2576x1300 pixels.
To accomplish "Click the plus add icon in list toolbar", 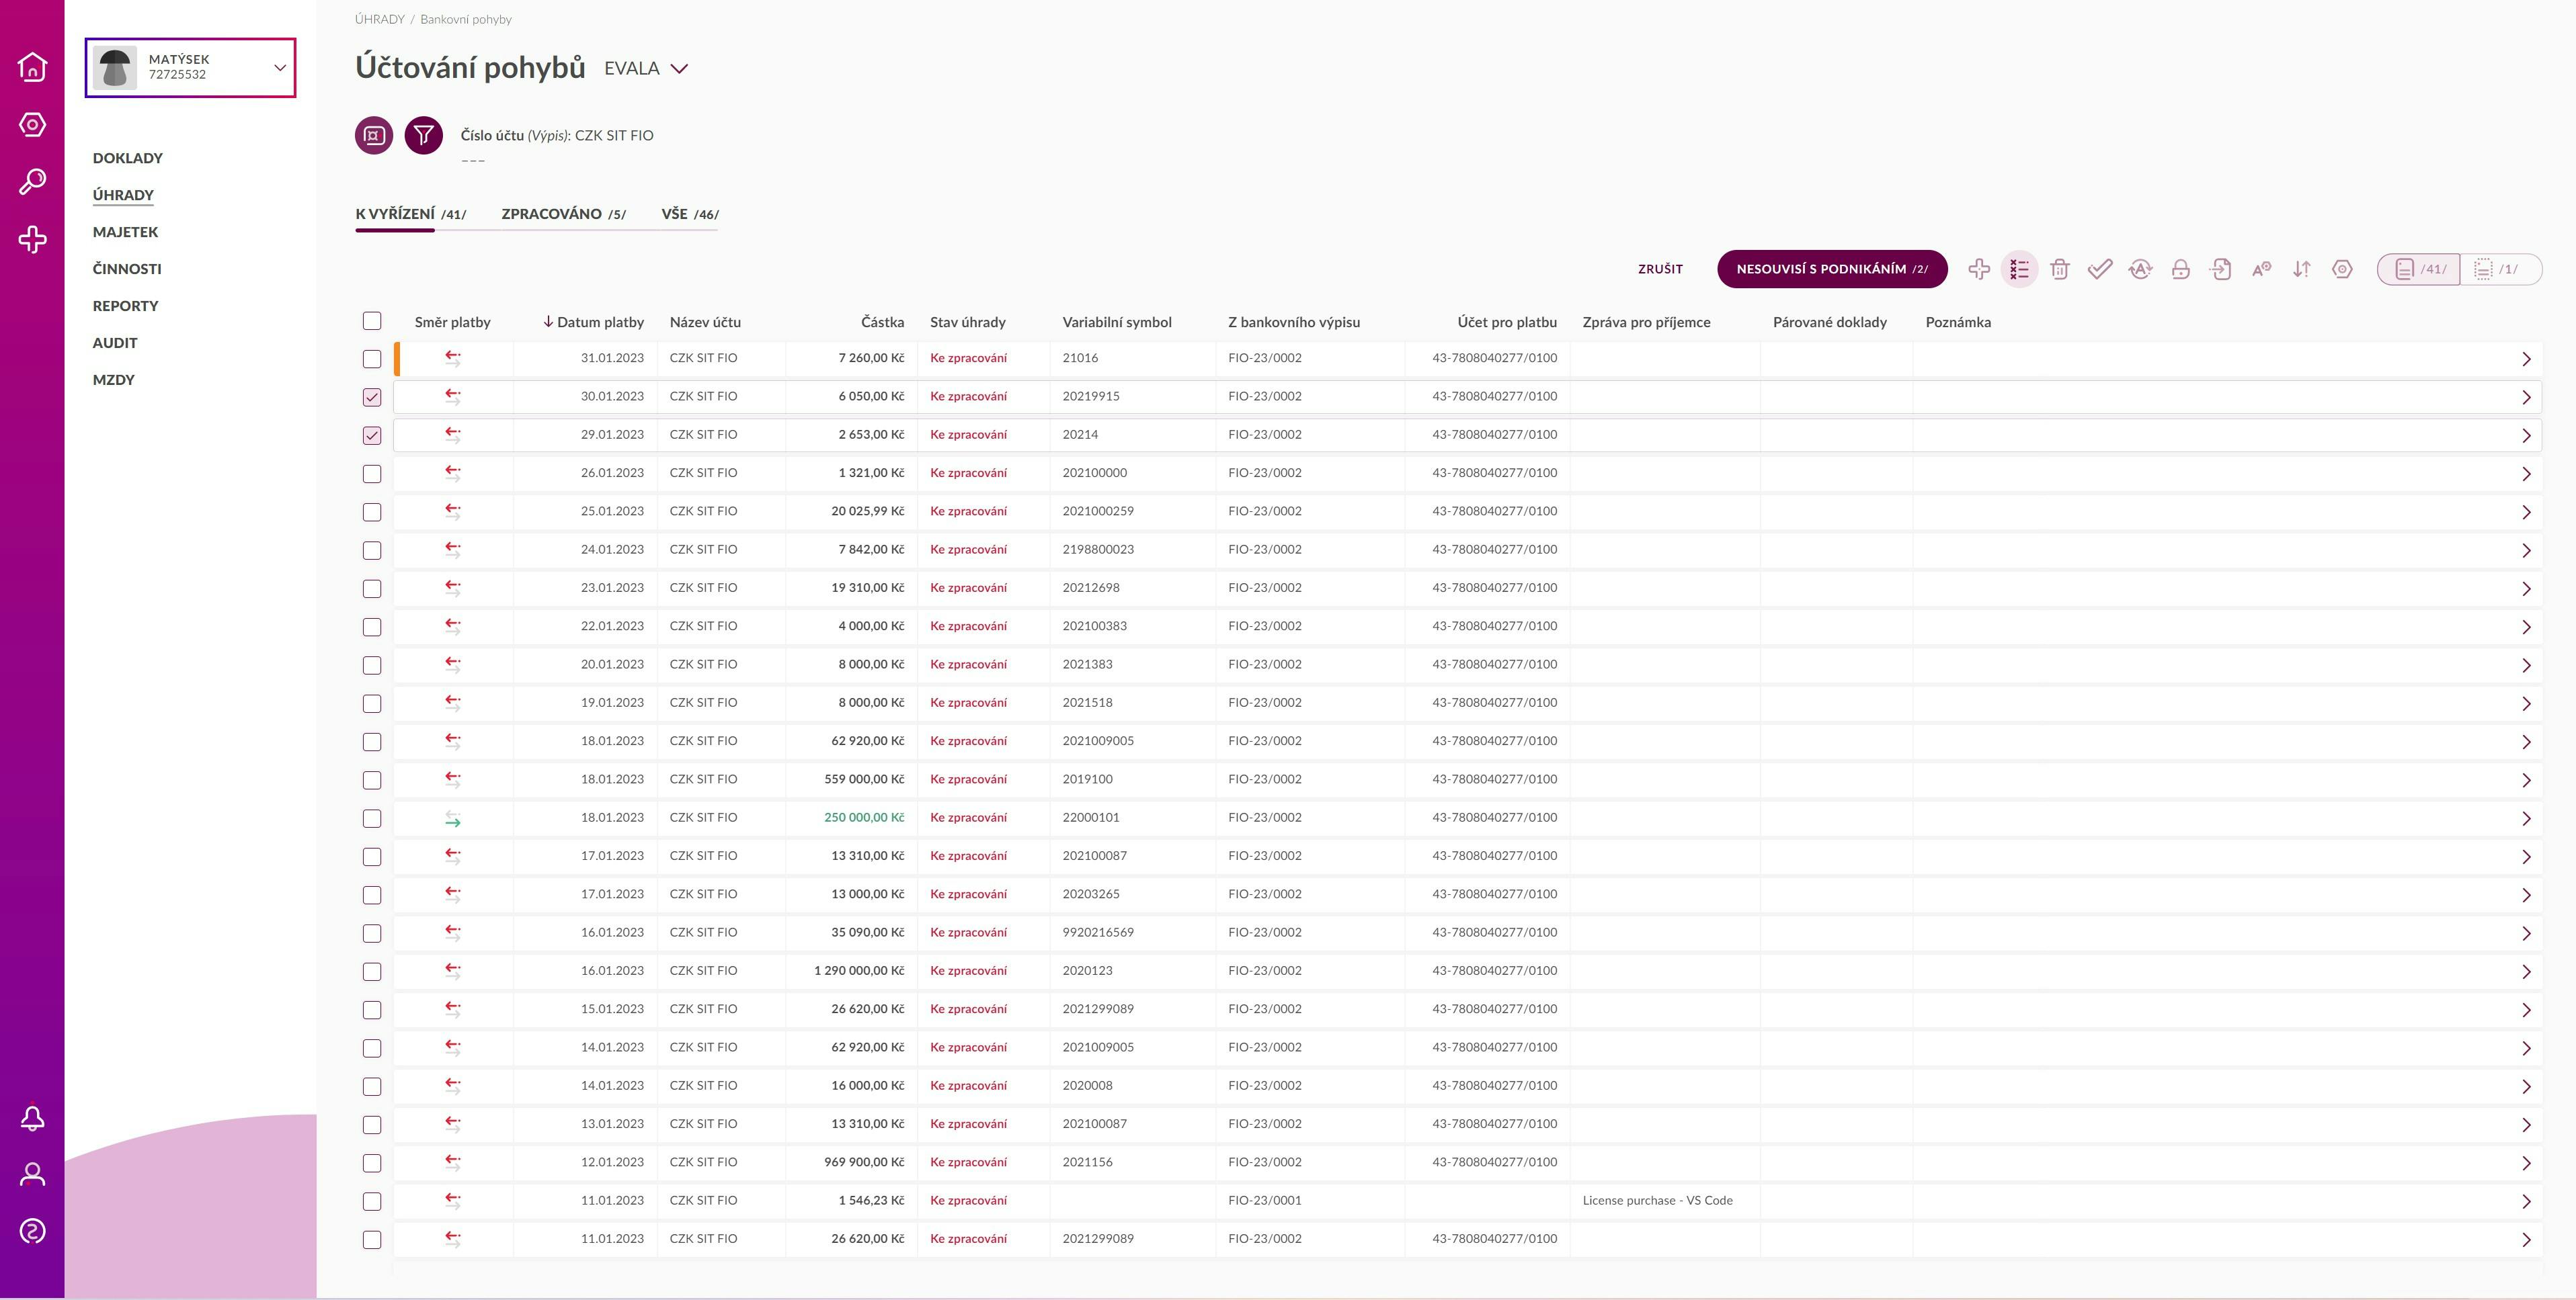I will point(1979,269).
